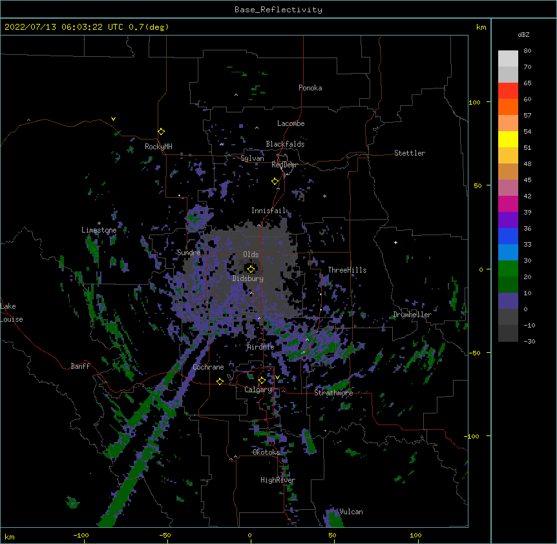This screenshot has height=544, width=557.
Task: Pick the light gray 70-80 dBZ legend band
Action: point(508,58)
